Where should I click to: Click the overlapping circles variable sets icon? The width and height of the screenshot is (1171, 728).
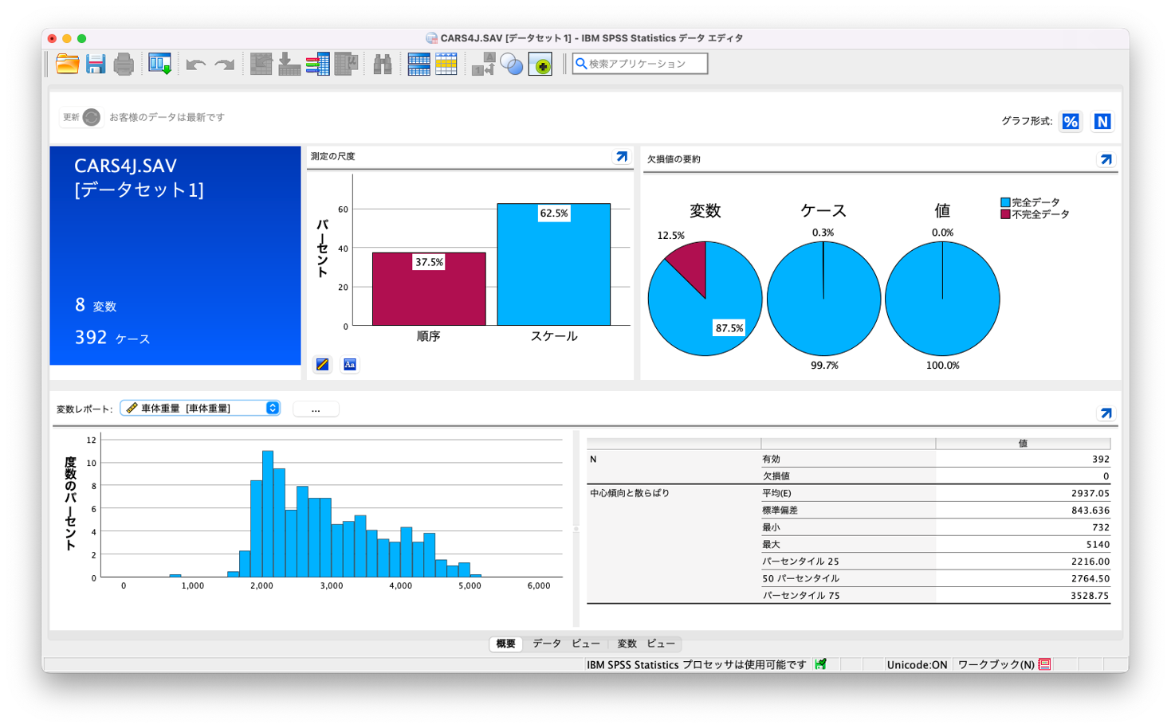512,64
